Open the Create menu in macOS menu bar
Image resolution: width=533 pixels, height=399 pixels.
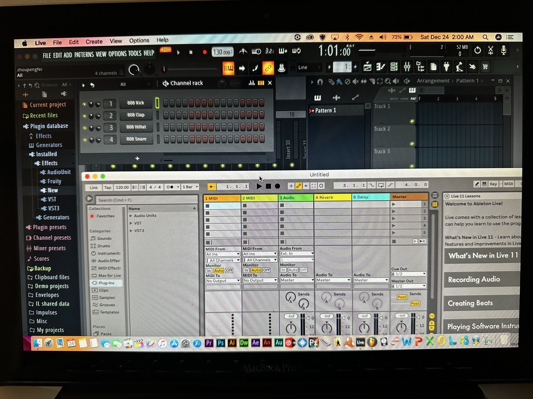tap(94, 42)
